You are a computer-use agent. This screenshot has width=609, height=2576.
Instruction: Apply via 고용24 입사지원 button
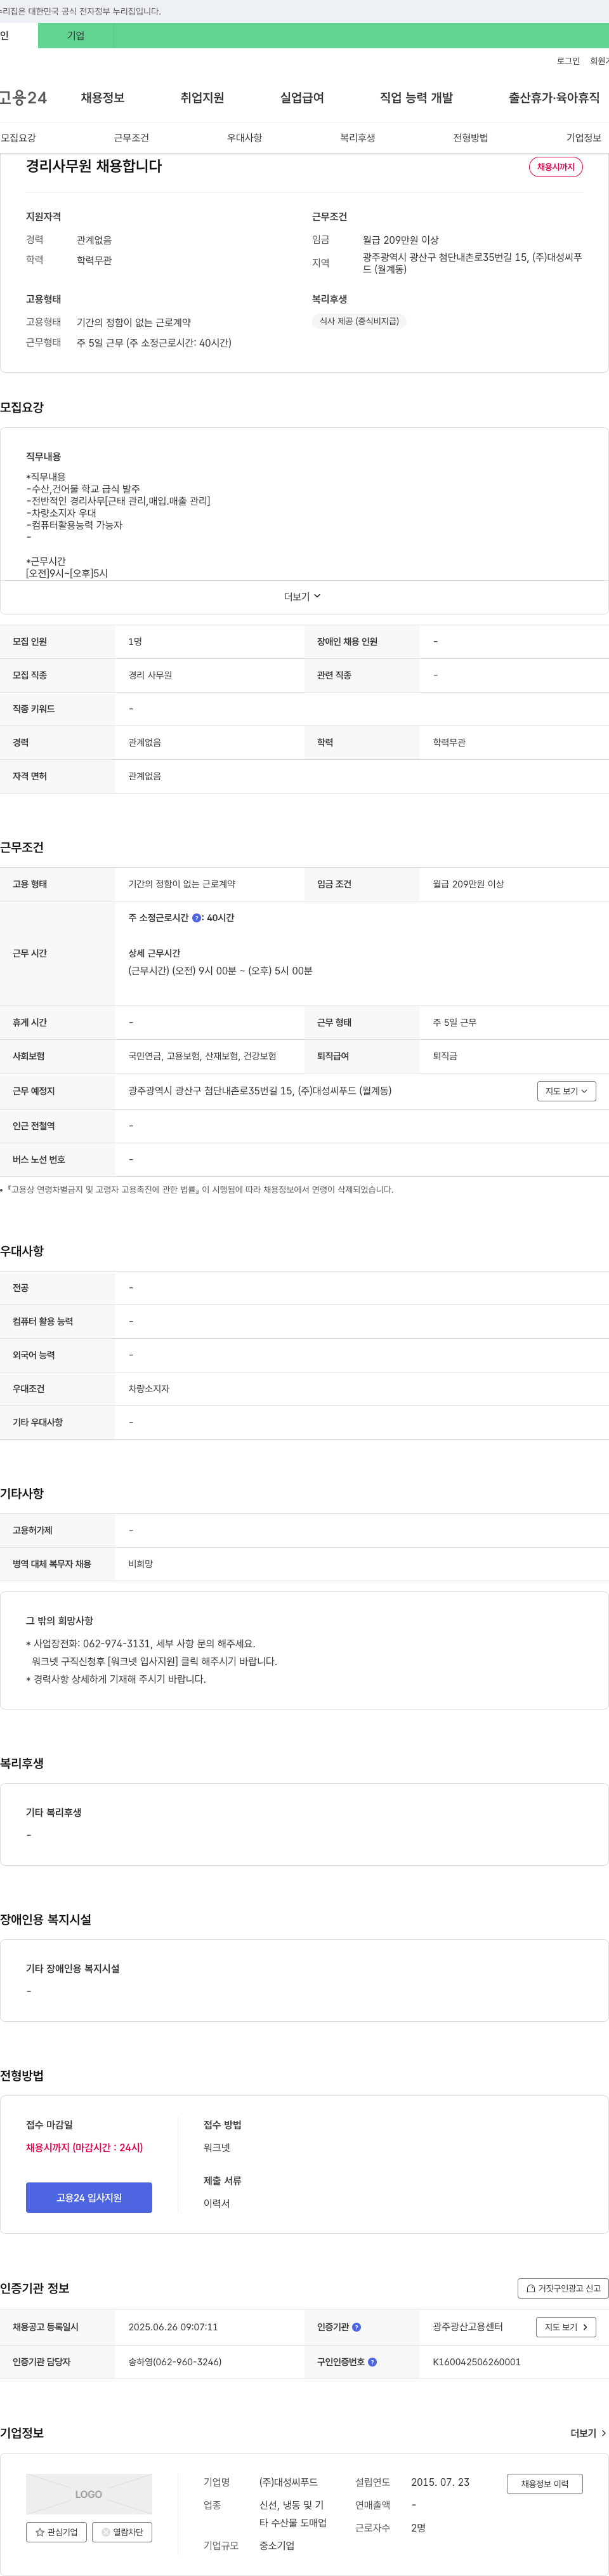coord(89,2197)
